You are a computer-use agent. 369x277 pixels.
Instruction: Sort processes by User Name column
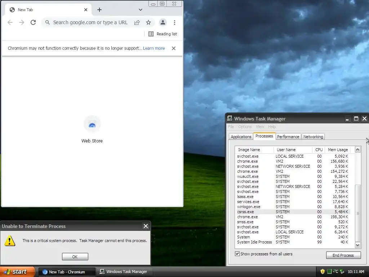293,150
